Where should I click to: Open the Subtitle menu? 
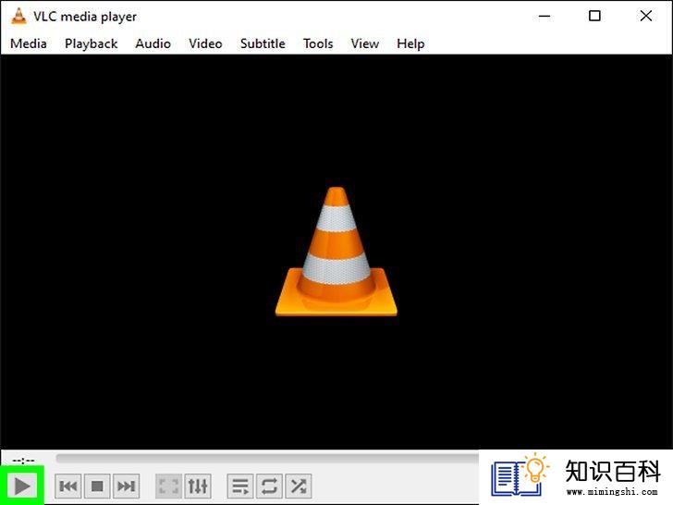263,43
